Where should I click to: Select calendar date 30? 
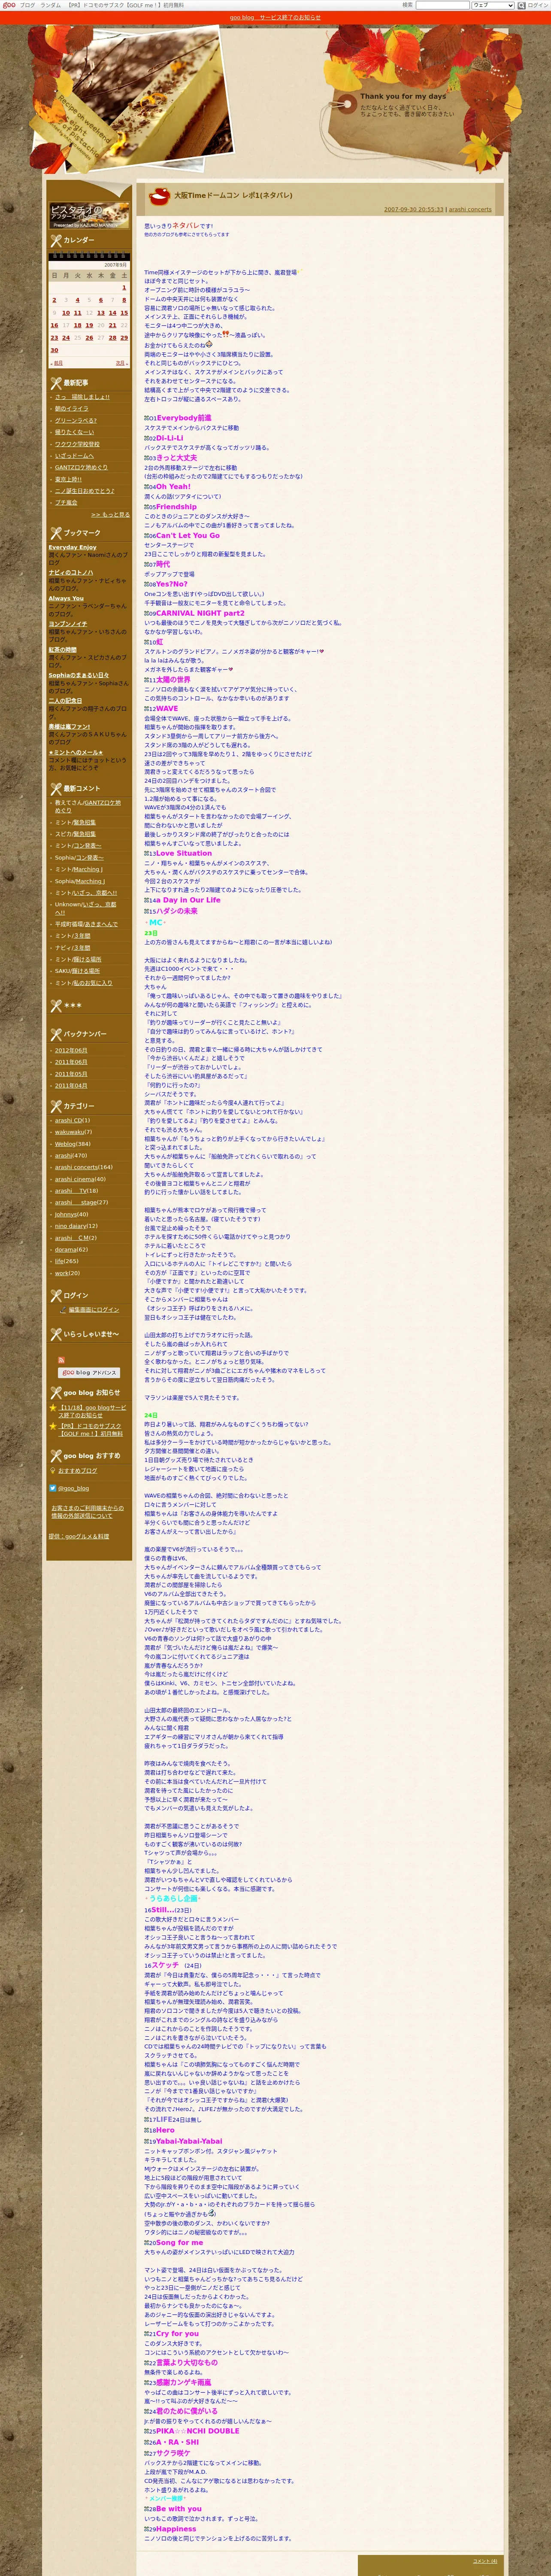pyautogui.click(x=54, y=350)
